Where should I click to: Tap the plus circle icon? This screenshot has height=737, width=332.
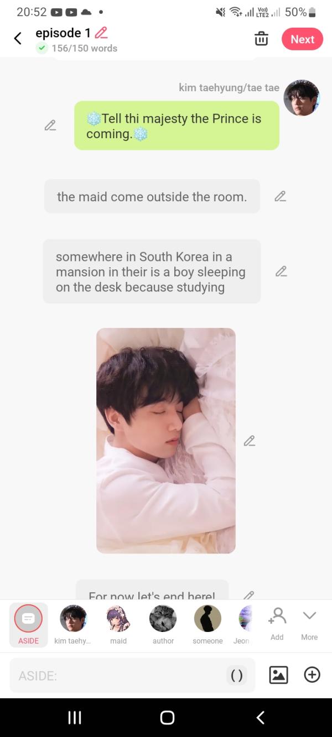tap(312, 675)
